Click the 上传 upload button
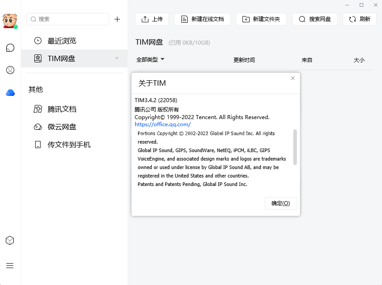This screenshot has height=285, width=382. coord(152,19)
